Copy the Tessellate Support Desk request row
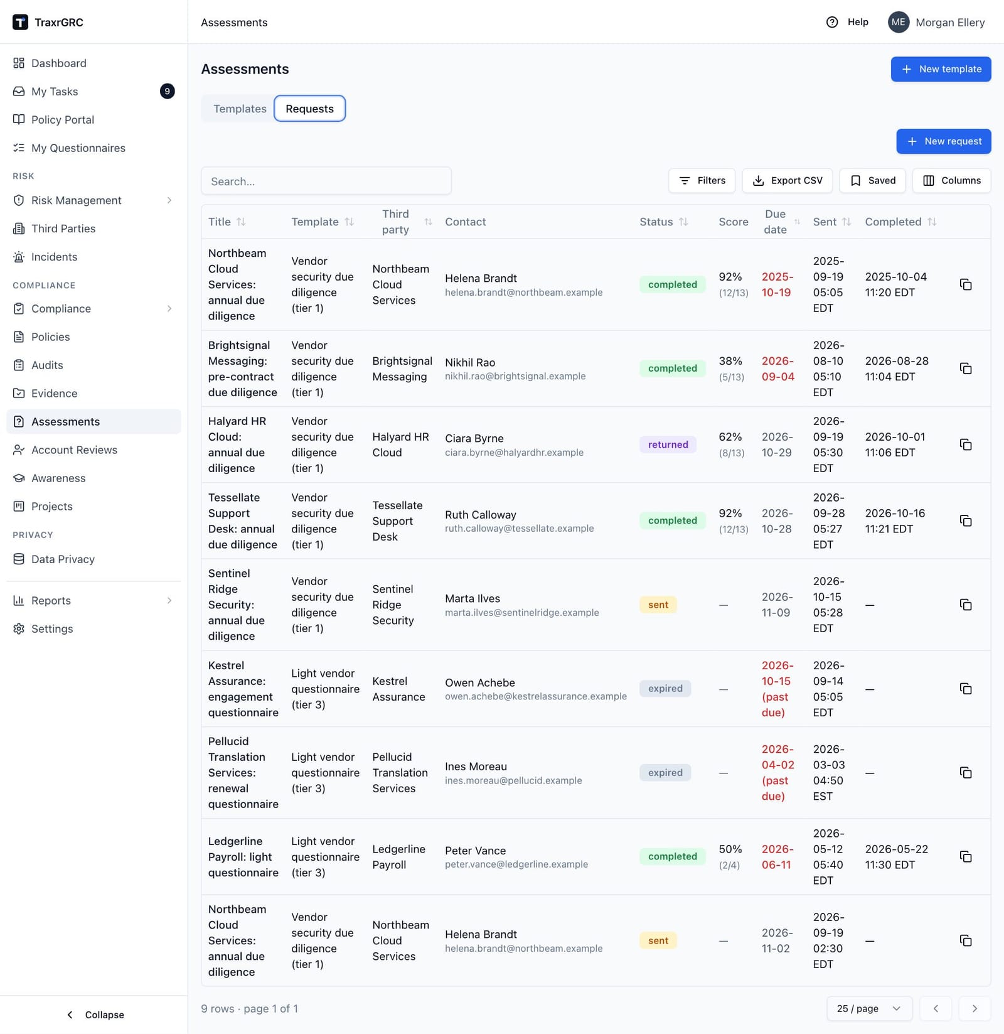The image size is (1004, 1034). [966, 520]
